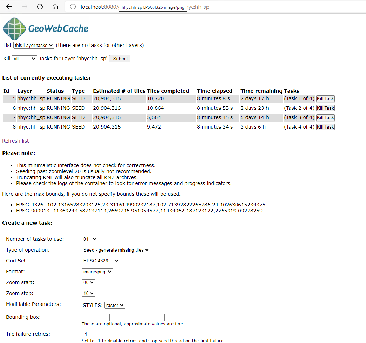Image resolution: width=366 pixels, height=343 pixels.
Task: Click tiles completed value 5,664
Action: 154,118
